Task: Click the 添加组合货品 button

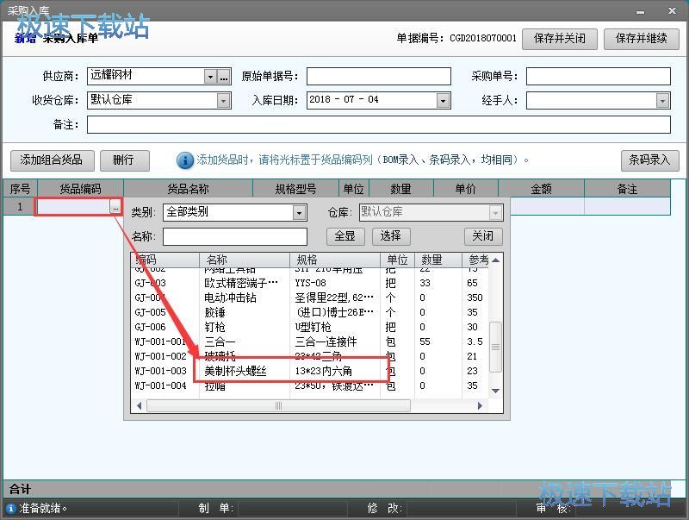Action: click(x=52, y=160)
